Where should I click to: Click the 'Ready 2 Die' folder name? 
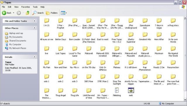click(x=159, y=67)
